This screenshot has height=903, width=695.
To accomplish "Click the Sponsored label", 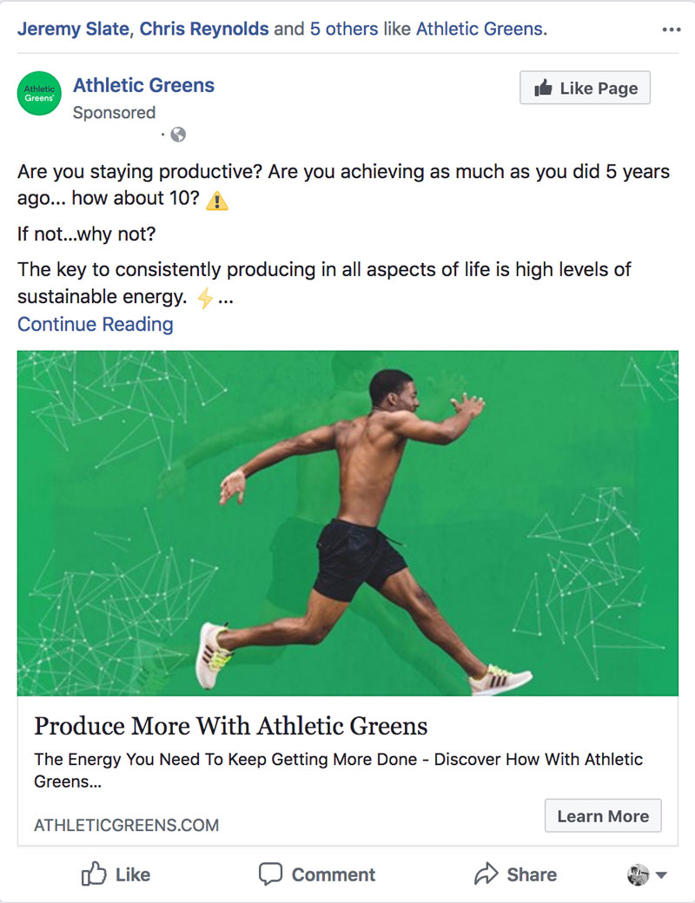I will click(x=114, y=113).
